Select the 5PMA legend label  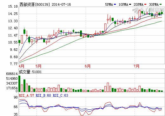point(109,4)
